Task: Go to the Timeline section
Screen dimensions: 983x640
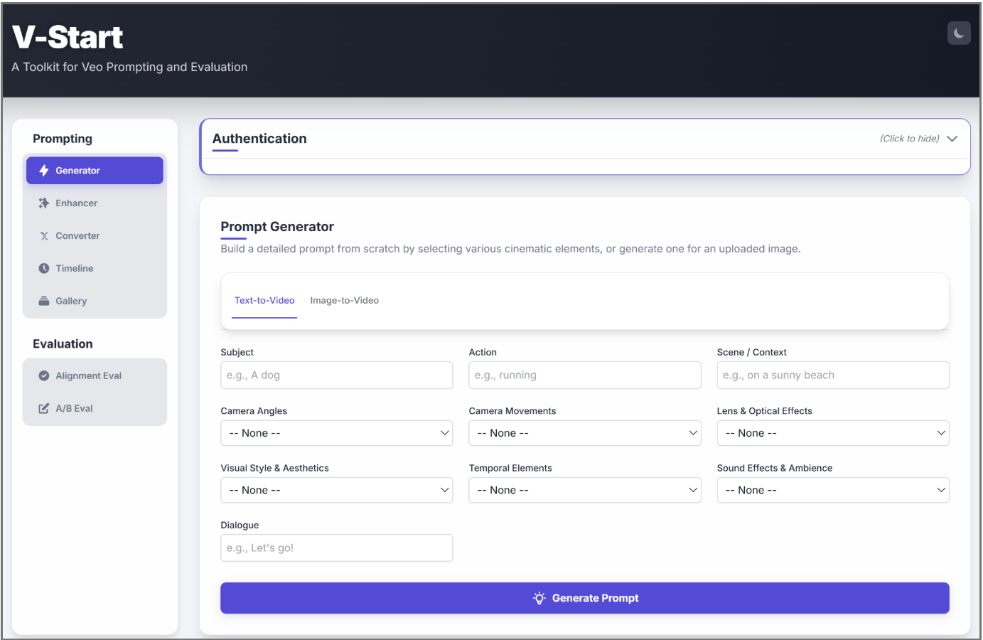Action: 95,269
